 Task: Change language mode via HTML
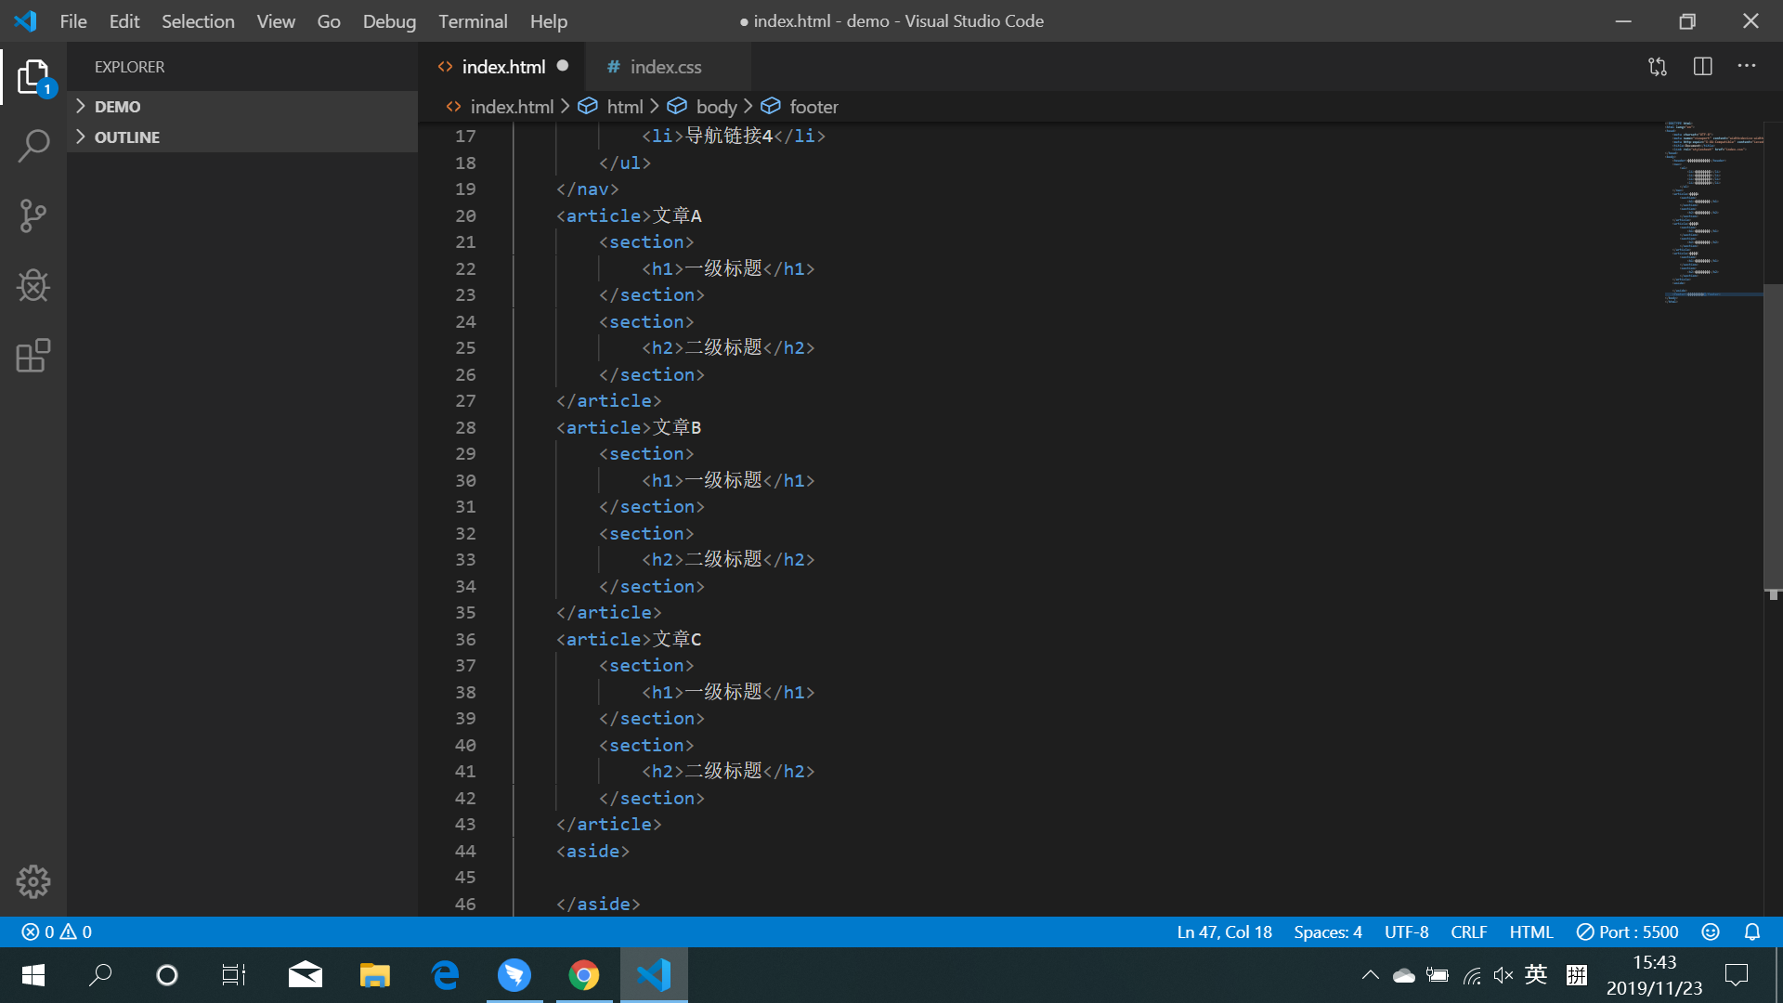(1531, 931)
